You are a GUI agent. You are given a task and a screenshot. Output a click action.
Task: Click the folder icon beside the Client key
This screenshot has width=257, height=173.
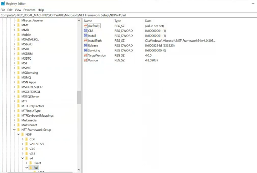point(31,163)
